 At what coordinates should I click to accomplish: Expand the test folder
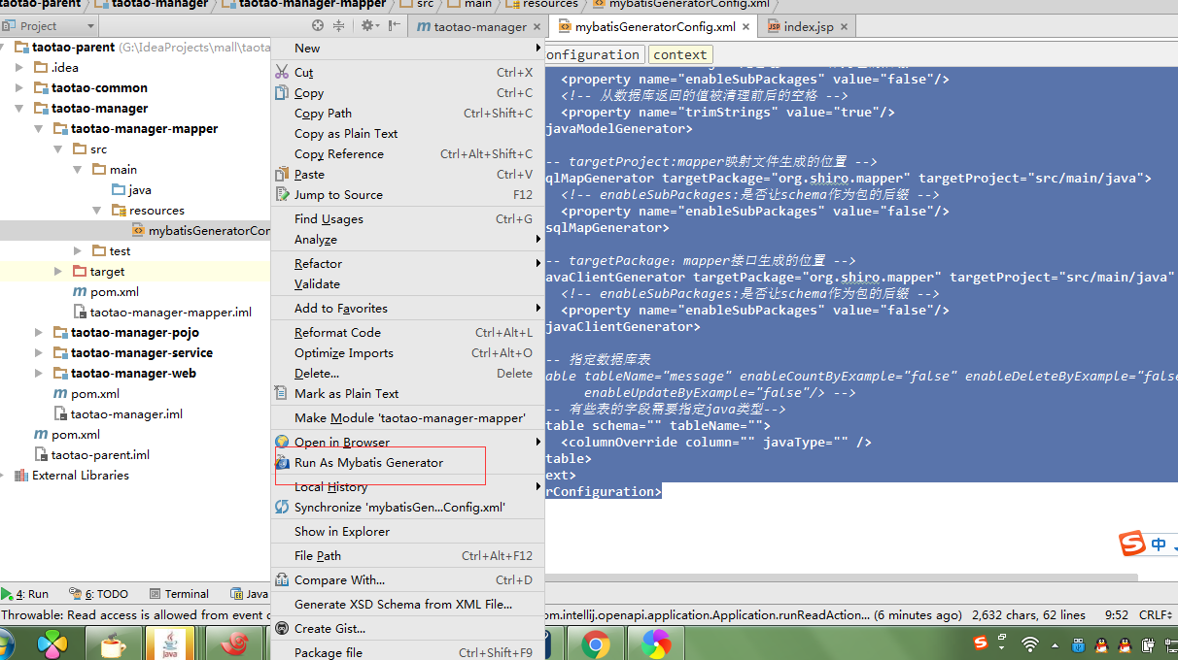tap(78, 251)
